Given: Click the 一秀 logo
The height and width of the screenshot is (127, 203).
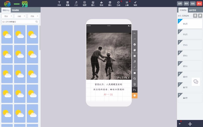Looking at the screenshot, I should pyautogui.click(x=16, y=4).
